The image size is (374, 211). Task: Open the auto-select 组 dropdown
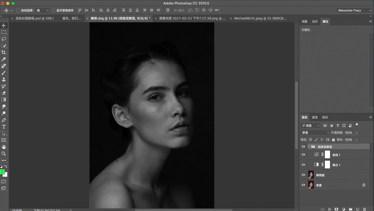(x=42, y=10)
